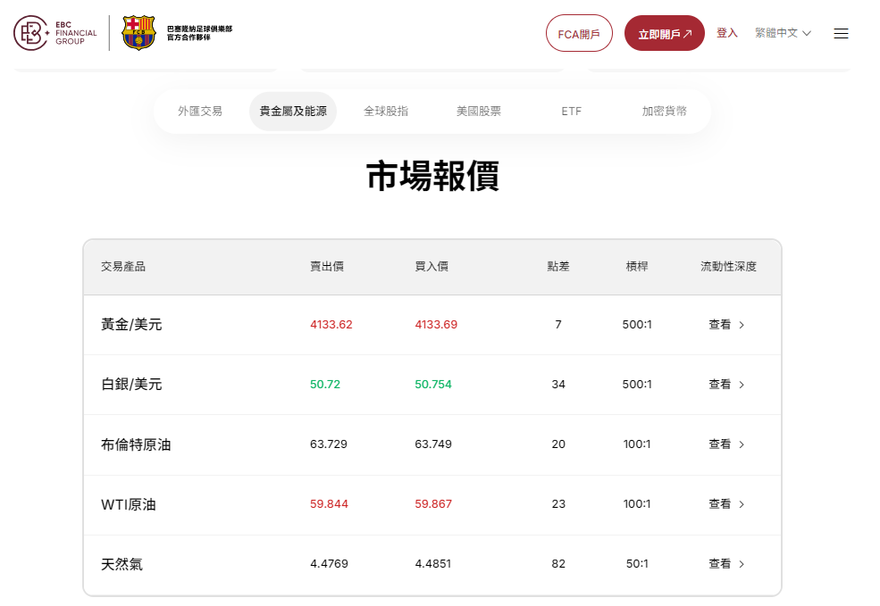Click the FCA開戶 button
The height and width of the screenshot is (606, 880).
pos(579,32)
